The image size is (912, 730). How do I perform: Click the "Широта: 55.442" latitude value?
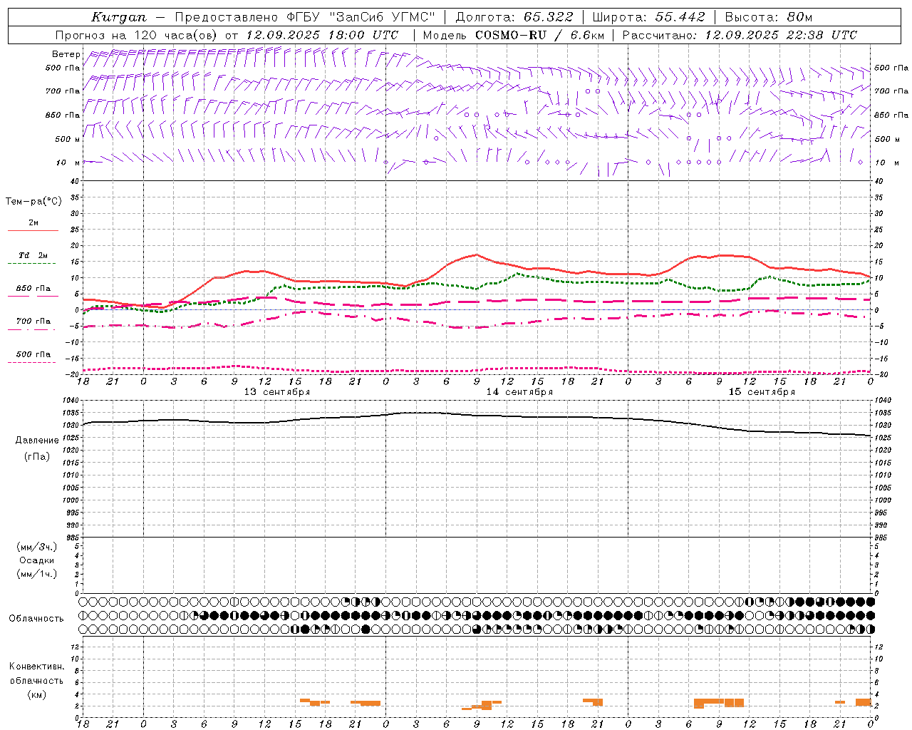tap(648, 17)
